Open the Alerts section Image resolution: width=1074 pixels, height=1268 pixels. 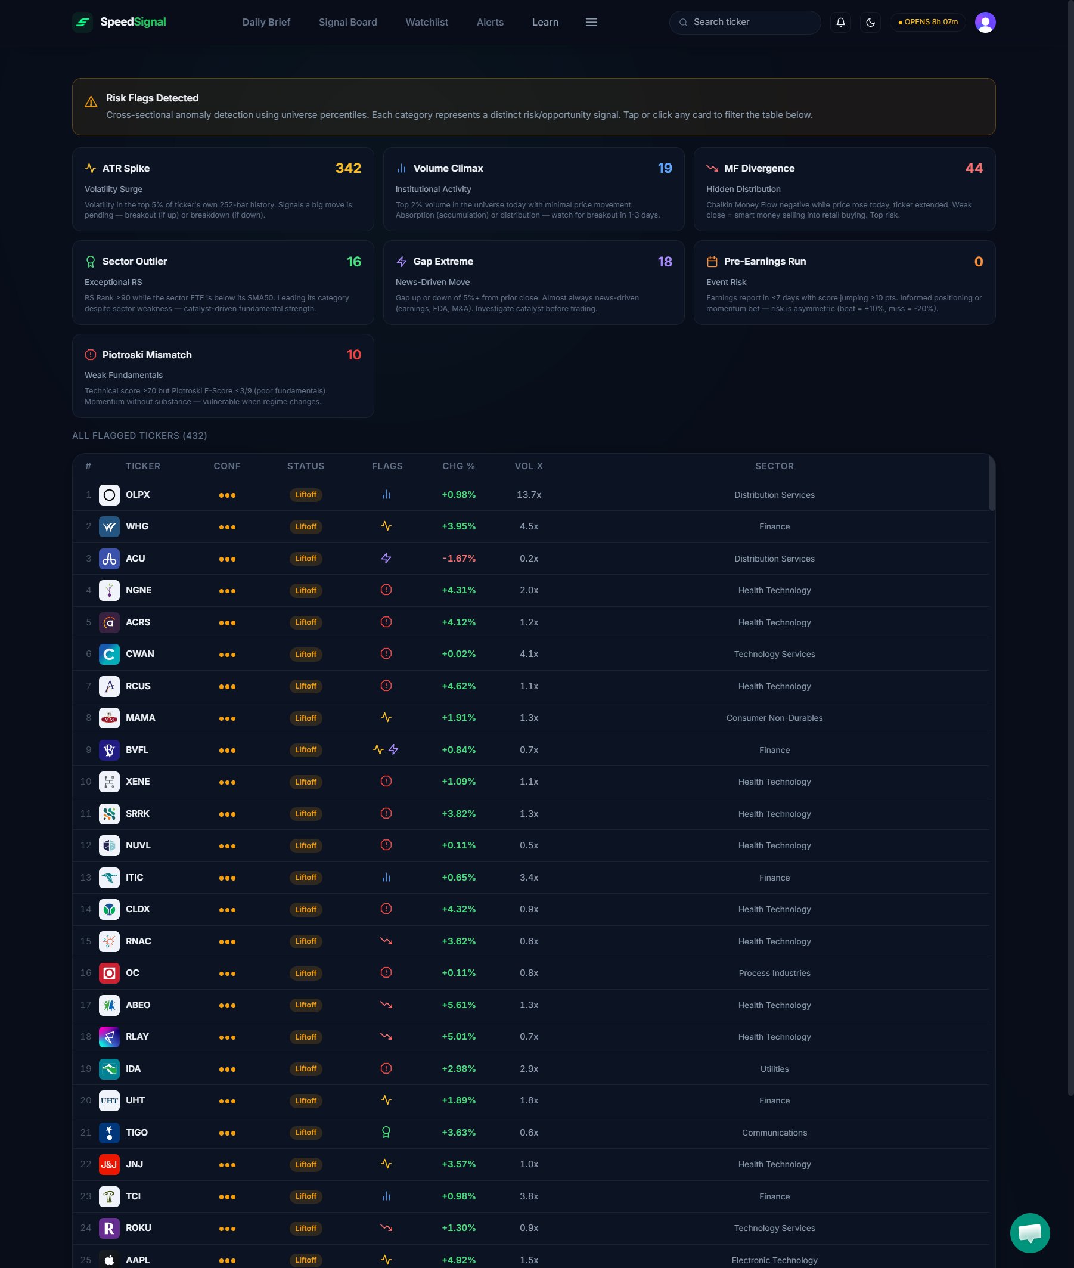[x=489, y=22]
